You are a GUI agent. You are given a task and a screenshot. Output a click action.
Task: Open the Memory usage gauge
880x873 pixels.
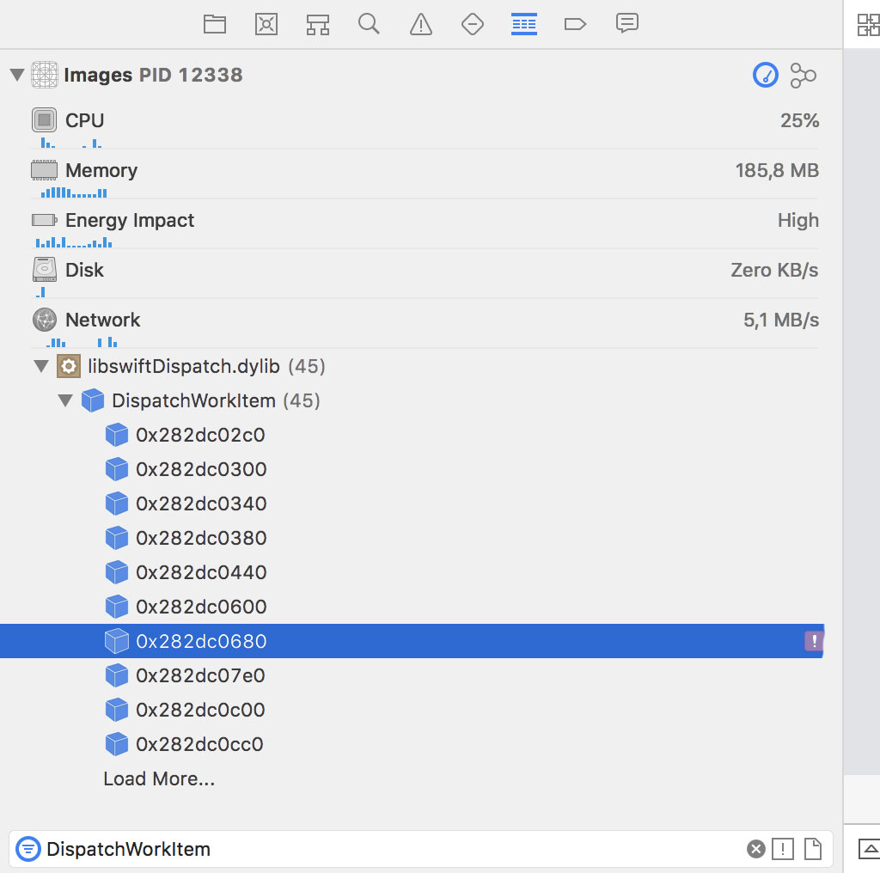(101, 171)
